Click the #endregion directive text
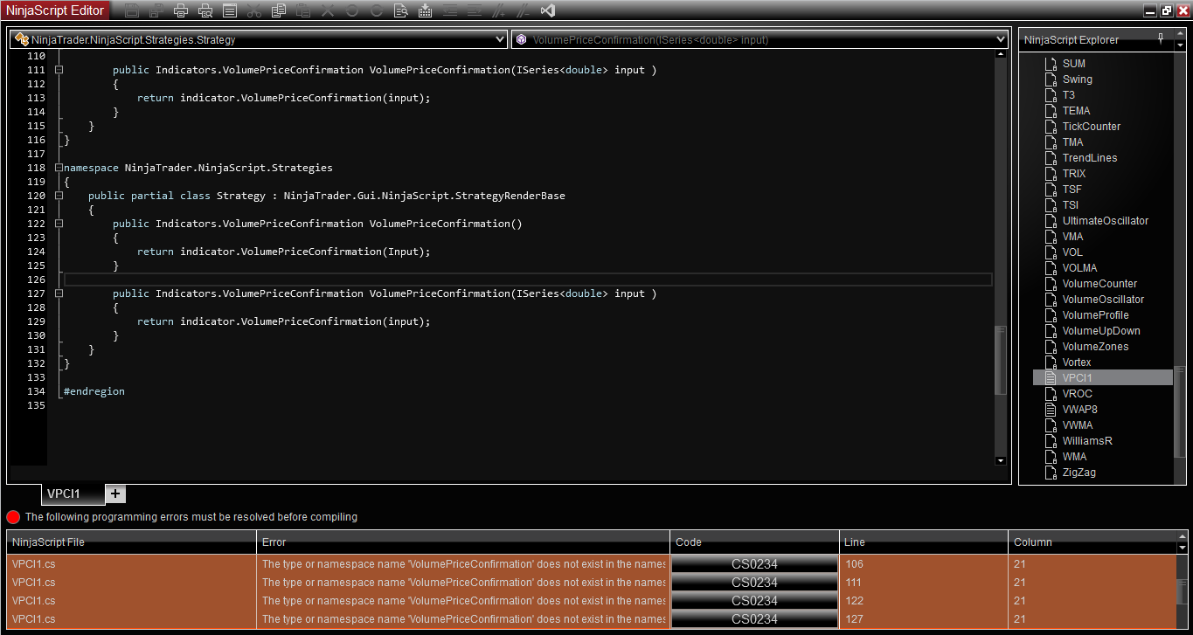 [94, 391]
